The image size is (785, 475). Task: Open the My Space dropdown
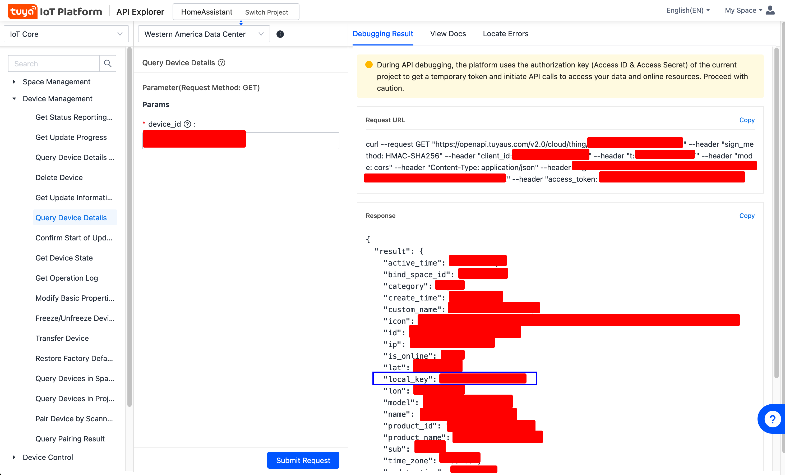coord(744,10)
